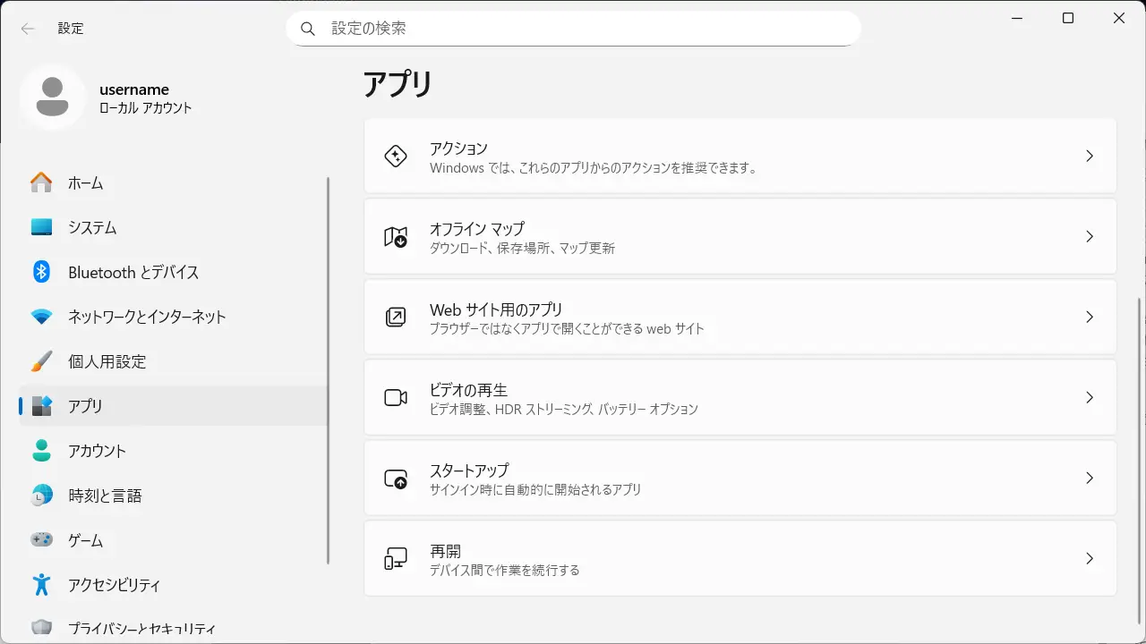Click the 再開 devices icon

point(396,559)
